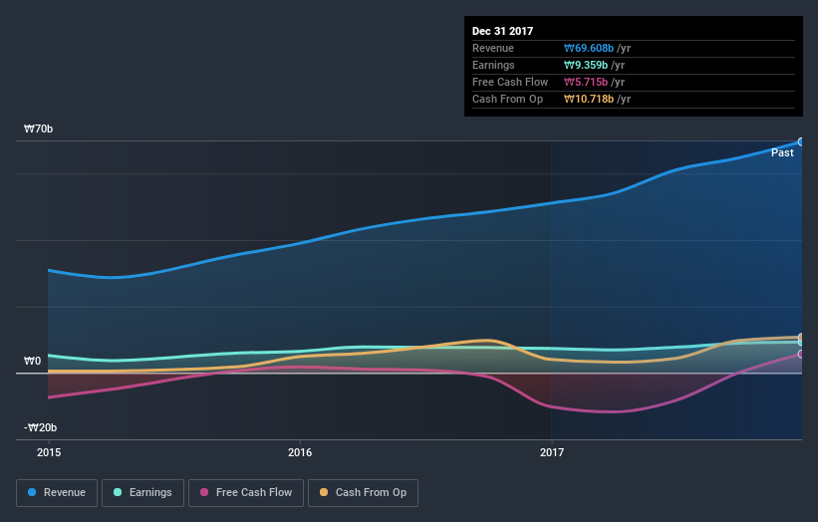The width and height of the screenshot is (818, 522).
Task: Click the ₩9.359b earnings value
Action: click(586, 65)
